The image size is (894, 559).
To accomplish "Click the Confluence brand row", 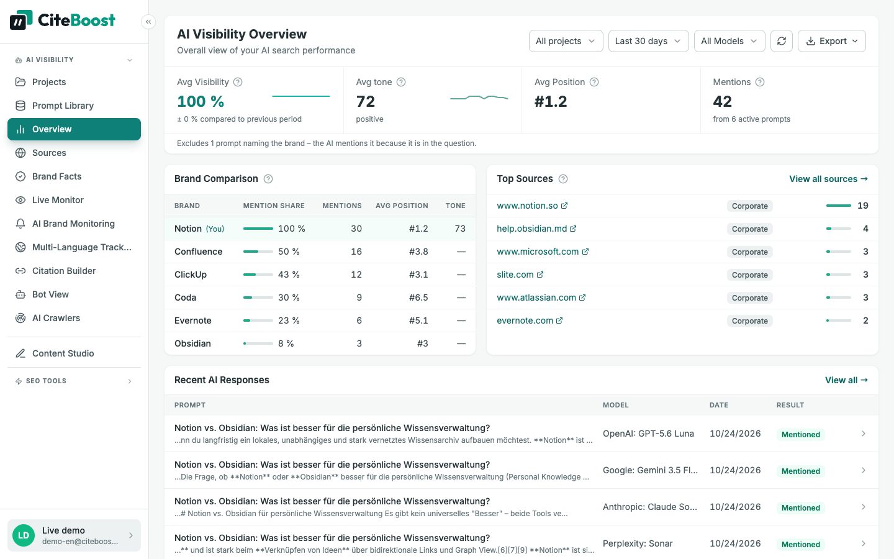I will 320,252.
